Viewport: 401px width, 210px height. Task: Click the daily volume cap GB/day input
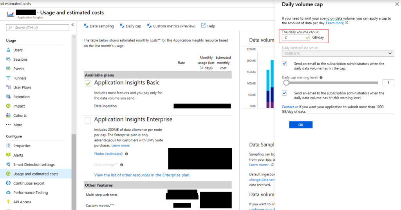pyautogui.click(x=296, y=37)
